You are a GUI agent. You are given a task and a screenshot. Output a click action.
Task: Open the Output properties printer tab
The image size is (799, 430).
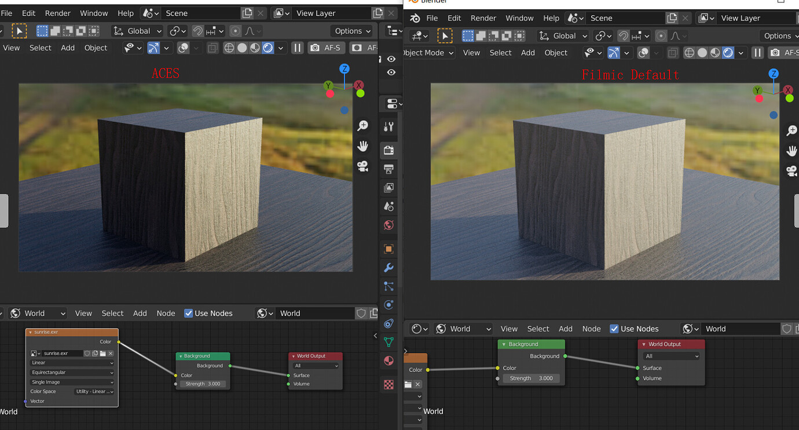pos(389,169)
